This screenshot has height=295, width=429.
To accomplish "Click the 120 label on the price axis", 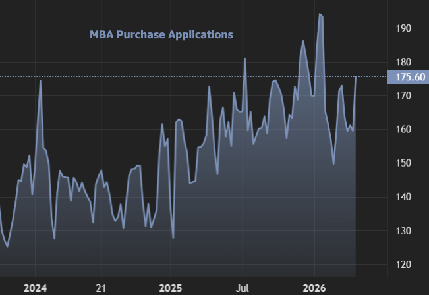I will [404, 265].
